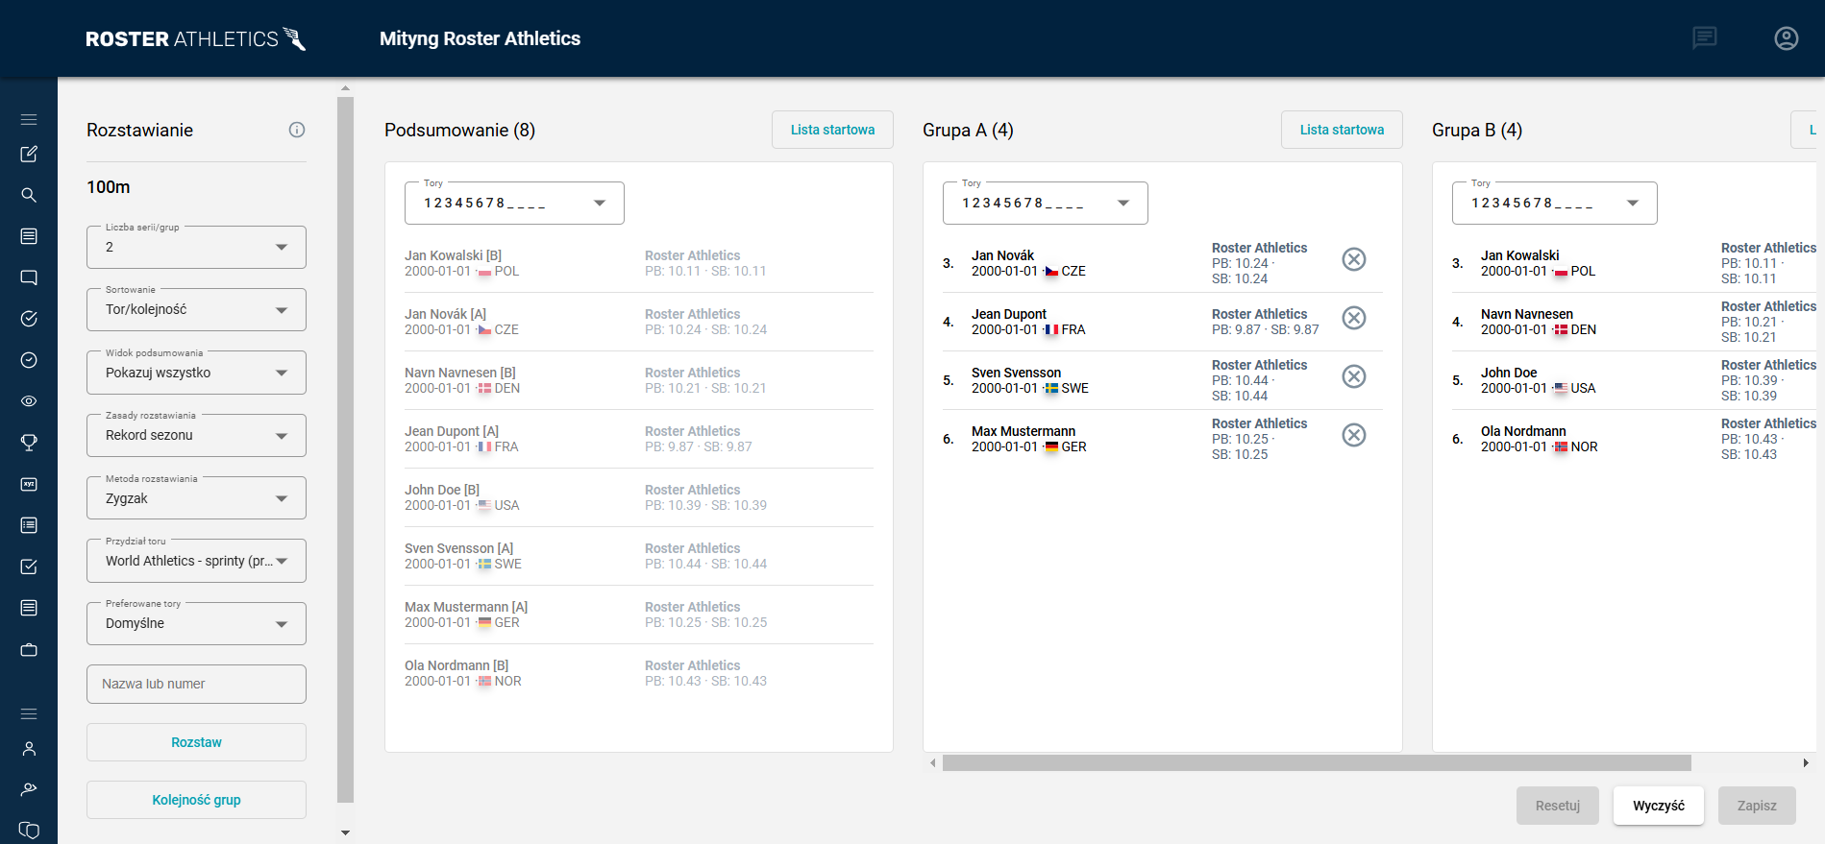Click the eye icon in sidebar
Viewport: 1825px width, 844px height.
click(29, 401)
